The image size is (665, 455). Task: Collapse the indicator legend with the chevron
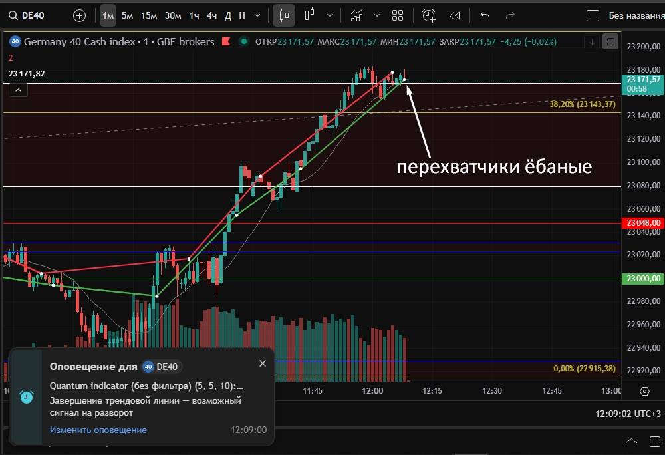coord(18,90)
